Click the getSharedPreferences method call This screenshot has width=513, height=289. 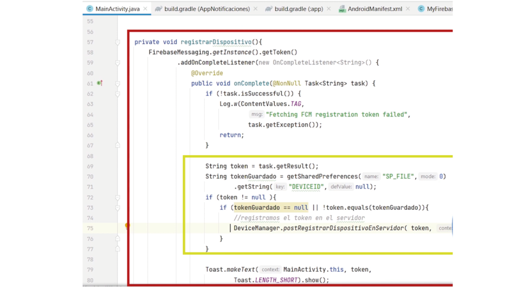(x=323, y=177)
